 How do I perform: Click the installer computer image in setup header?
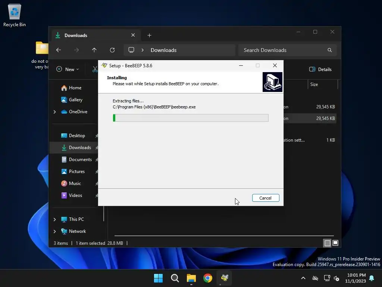click(x=272, y=82)
